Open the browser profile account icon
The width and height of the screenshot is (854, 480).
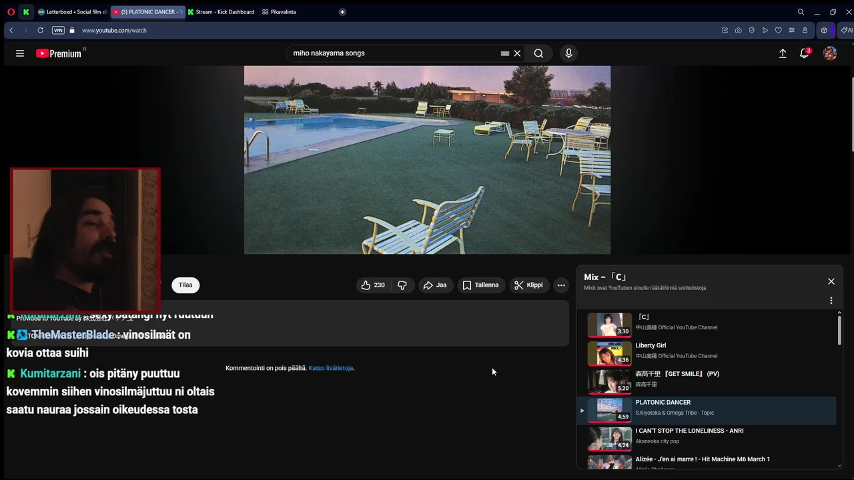coord(805,30)
